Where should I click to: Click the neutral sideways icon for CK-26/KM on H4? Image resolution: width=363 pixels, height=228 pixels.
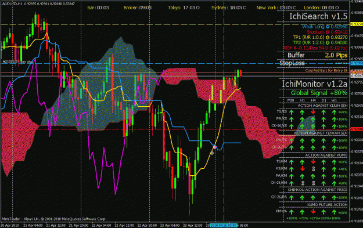(x=313, y=183)
